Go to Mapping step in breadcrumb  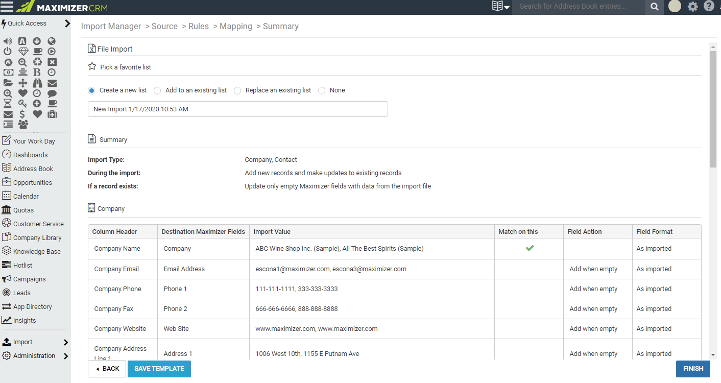pyautogui.click(x=236, y=27)
